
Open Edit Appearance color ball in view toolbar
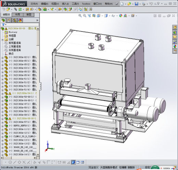point(120,16)
